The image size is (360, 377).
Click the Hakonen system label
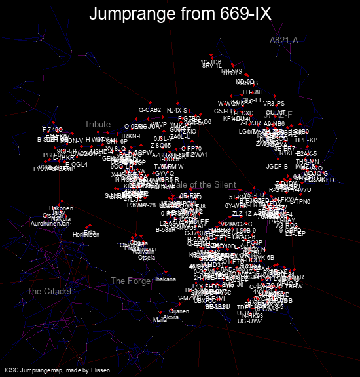point(62,208)
